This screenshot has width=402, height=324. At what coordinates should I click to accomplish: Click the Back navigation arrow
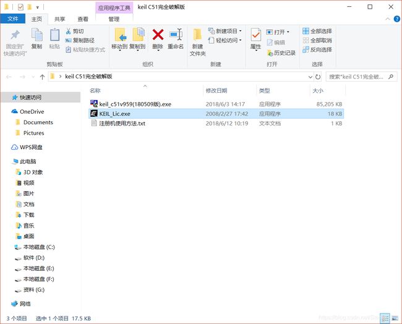coord(9,77)
